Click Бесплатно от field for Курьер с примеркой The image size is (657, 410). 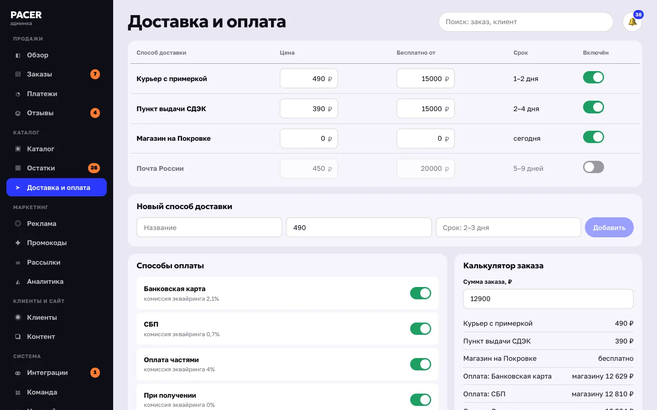tap(426, 79)
